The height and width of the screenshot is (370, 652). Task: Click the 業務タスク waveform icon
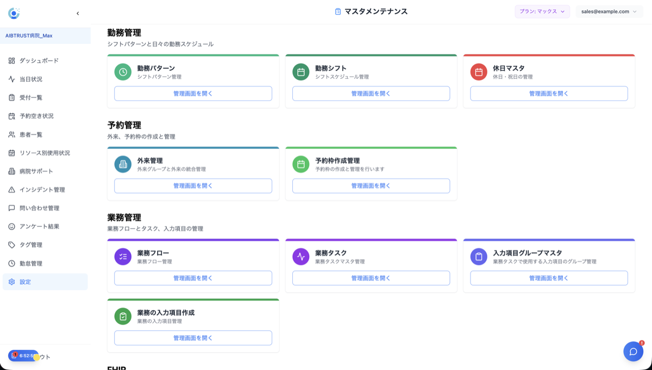pos(301,256)
